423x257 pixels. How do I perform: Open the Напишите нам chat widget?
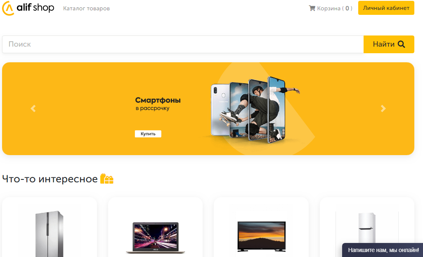[383, 250]
